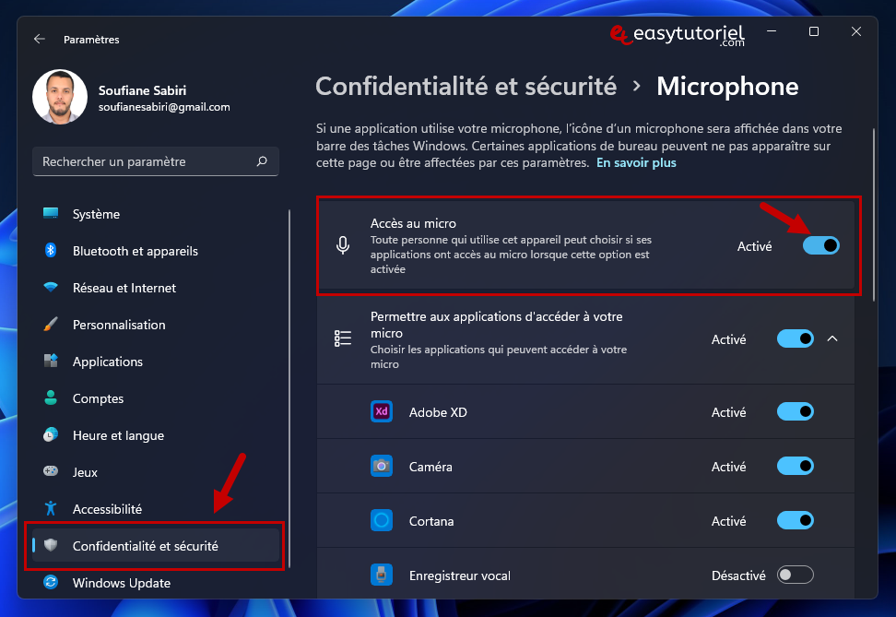The image size is (896, 617).
Task: Open the En savoir plus link
Action: 636,162
